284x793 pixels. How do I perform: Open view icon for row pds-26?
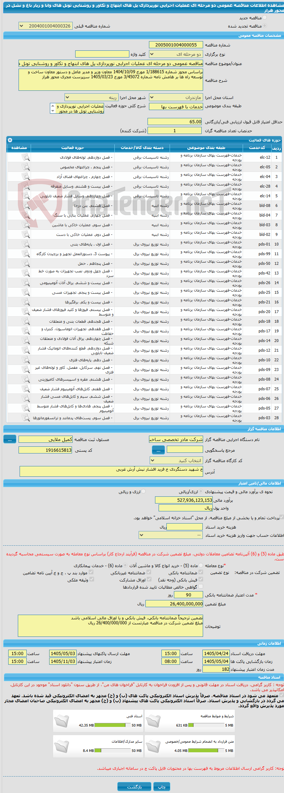(x=26, y=283)
